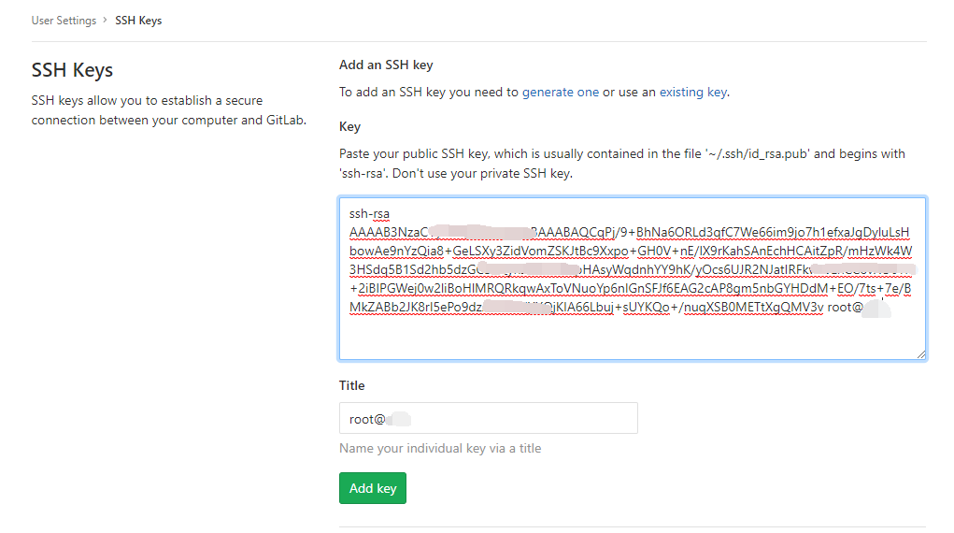Focus the Title input field

[x=488, y=419]
